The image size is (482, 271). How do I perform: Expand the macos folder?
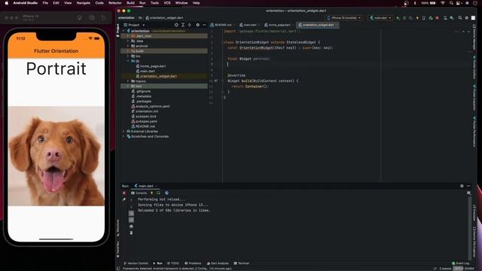[128, 81]
